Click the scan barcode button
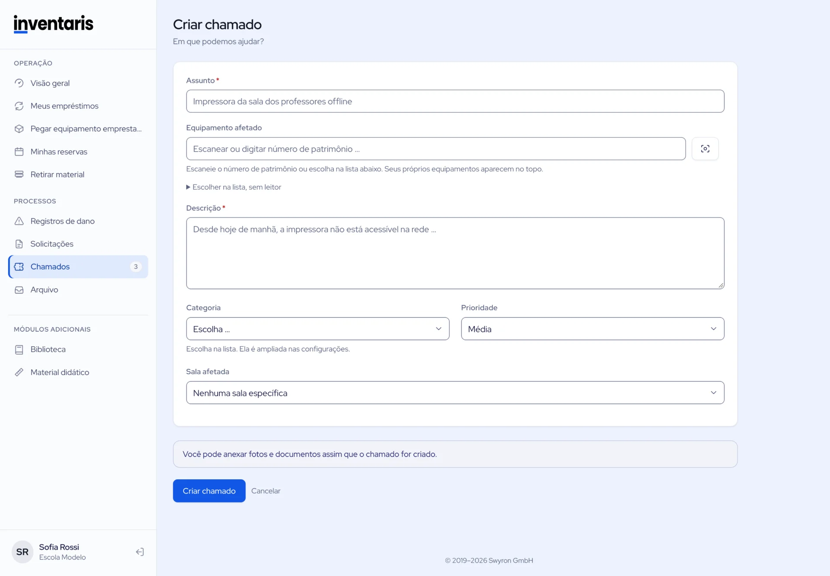This screenshot has width=830, height=576. click(705, 149)
